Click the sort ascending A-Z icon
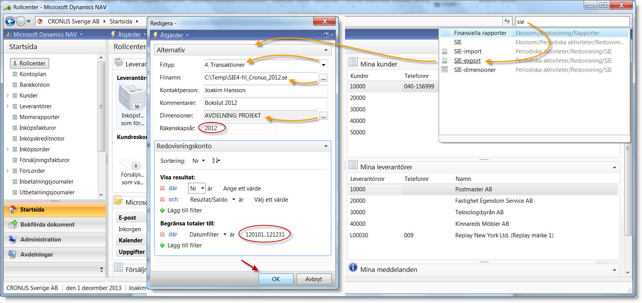 tap(215, 161)
